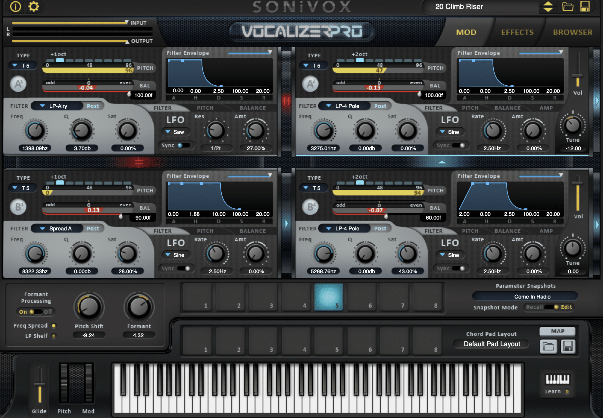Open A1 TYPE T5 dropdown
Viewport: 603px width, 418px height.
click(23, 65)
